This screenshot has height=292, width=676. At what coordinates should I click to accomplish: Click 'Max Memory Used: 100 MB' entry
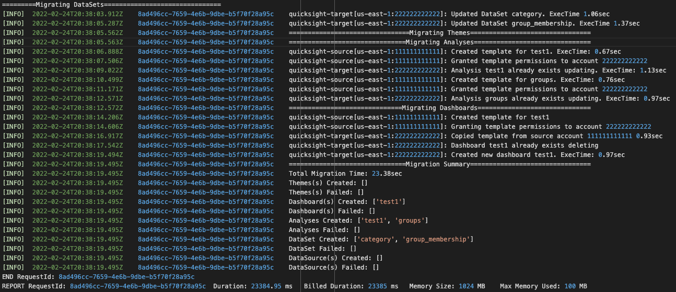543,286
